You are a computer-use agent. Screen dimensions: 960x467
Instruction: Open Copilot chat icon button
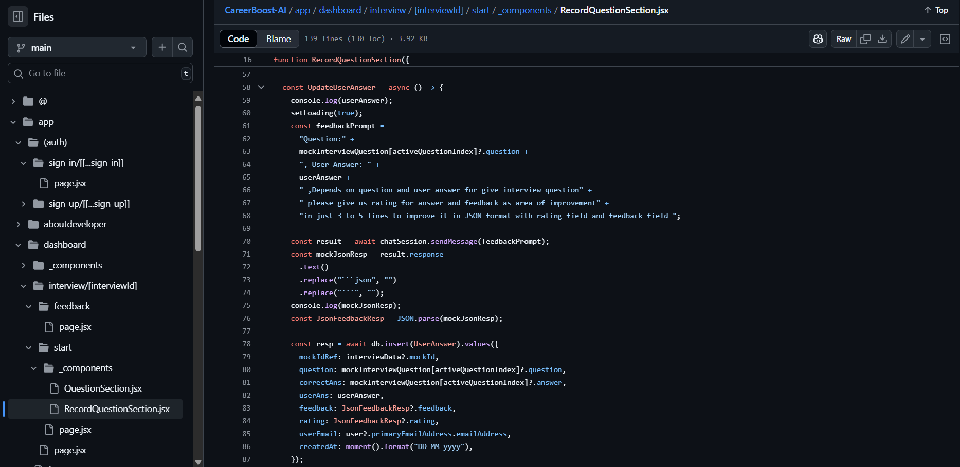pyautogui.click(x=818, y=39)
